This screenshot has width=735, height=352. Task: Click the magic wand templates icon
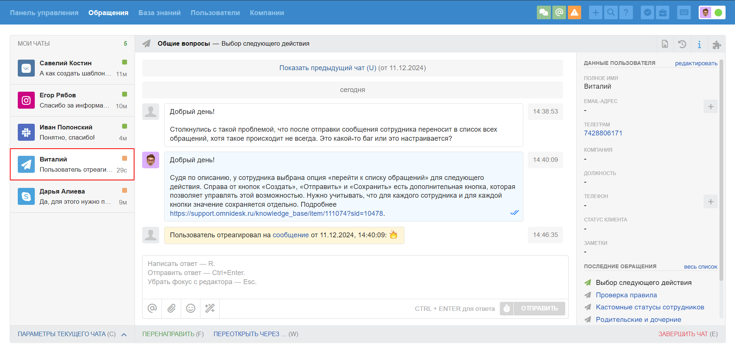click(x=210, y=309)
